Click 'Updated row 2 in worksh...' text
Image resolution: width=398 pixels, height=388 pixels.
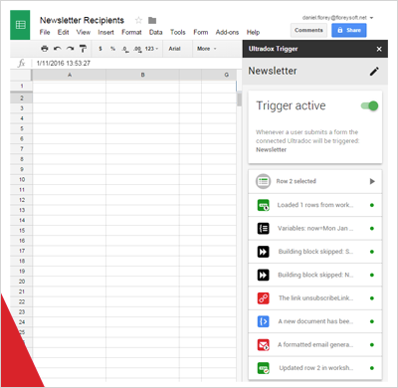click(316, 368)
